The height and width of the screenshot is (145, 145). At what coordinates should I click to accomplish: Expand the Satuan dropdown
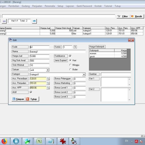tap(48, 70)
